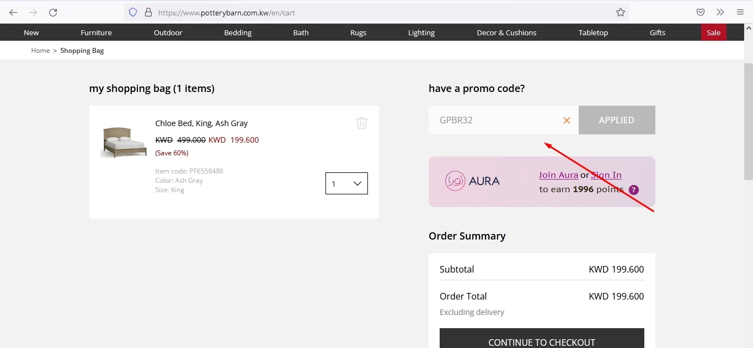Click the Home breadcrumb link
The width and height of the screenshot is (753, 348).
point(40,51)
